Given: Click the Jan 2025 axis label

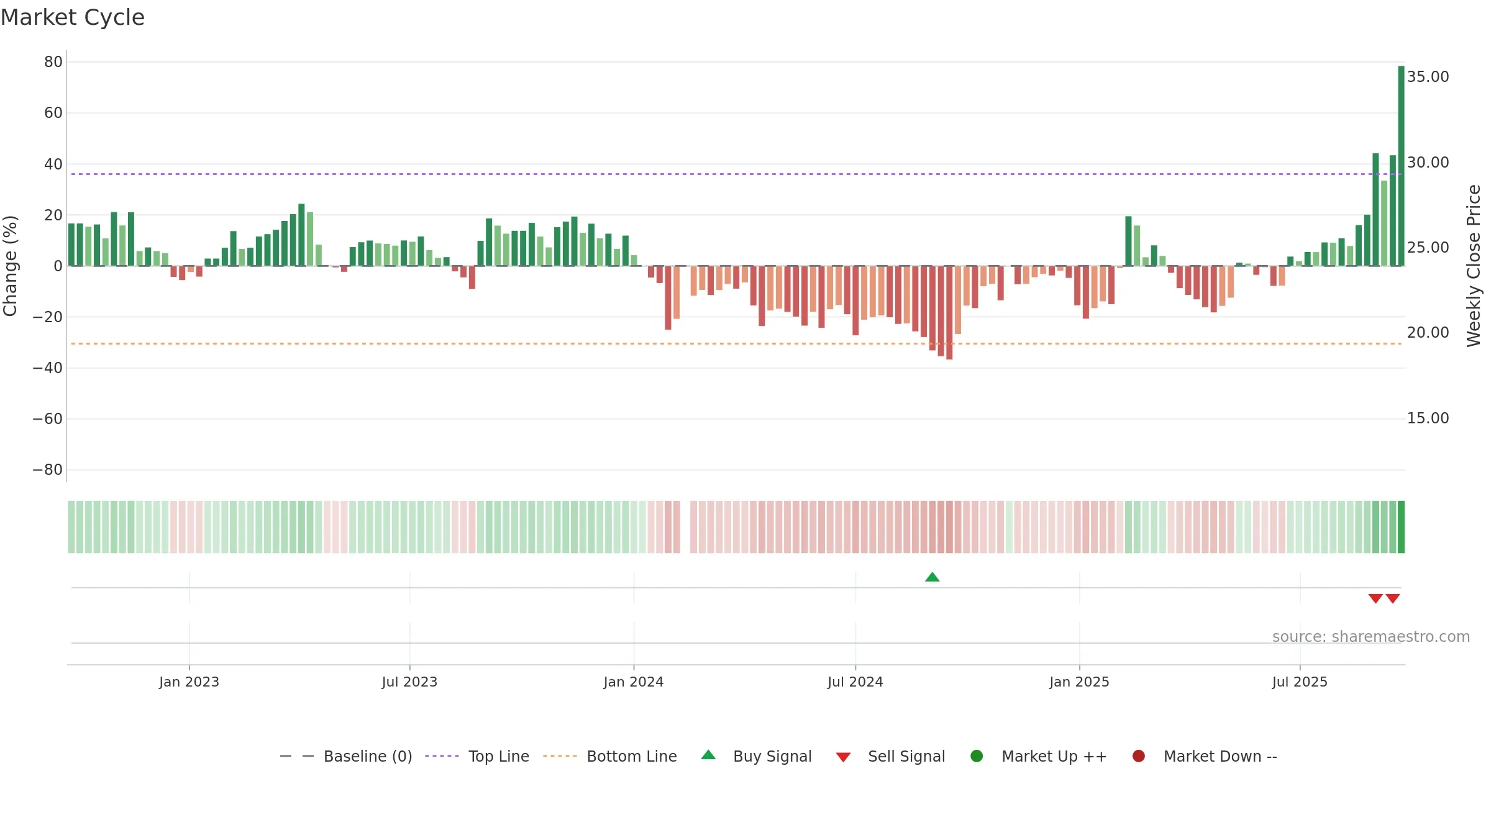Looking at the screenshot, I should click(x=1079, y=682).
